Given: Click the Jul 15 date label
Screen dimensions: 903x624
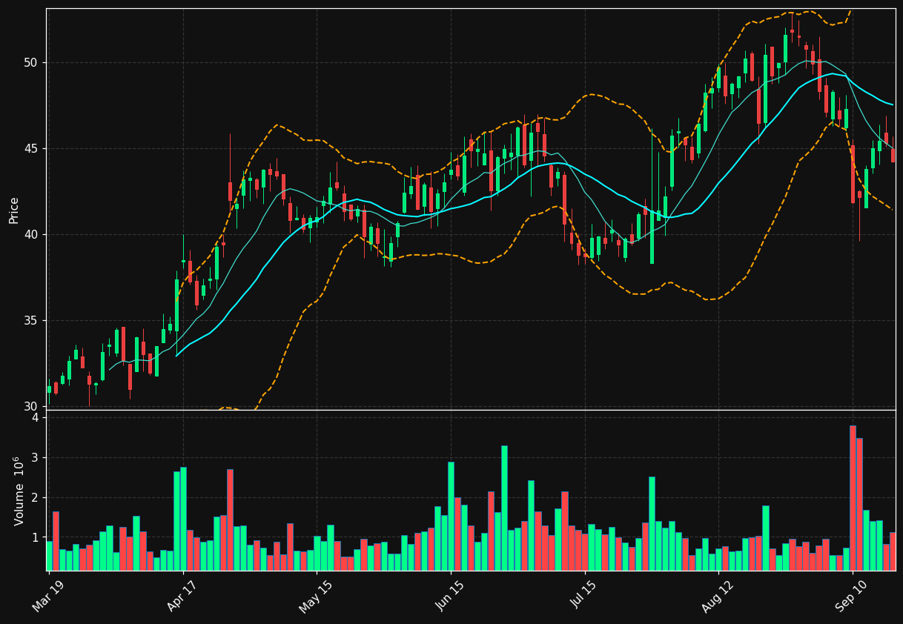Looking at the screenshot, I should (583, 595).
